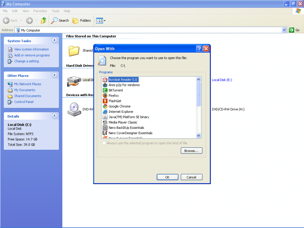The image size is (304, 228).
Task: Select the Google Chrome icon
Action: [x=105, y=106]
